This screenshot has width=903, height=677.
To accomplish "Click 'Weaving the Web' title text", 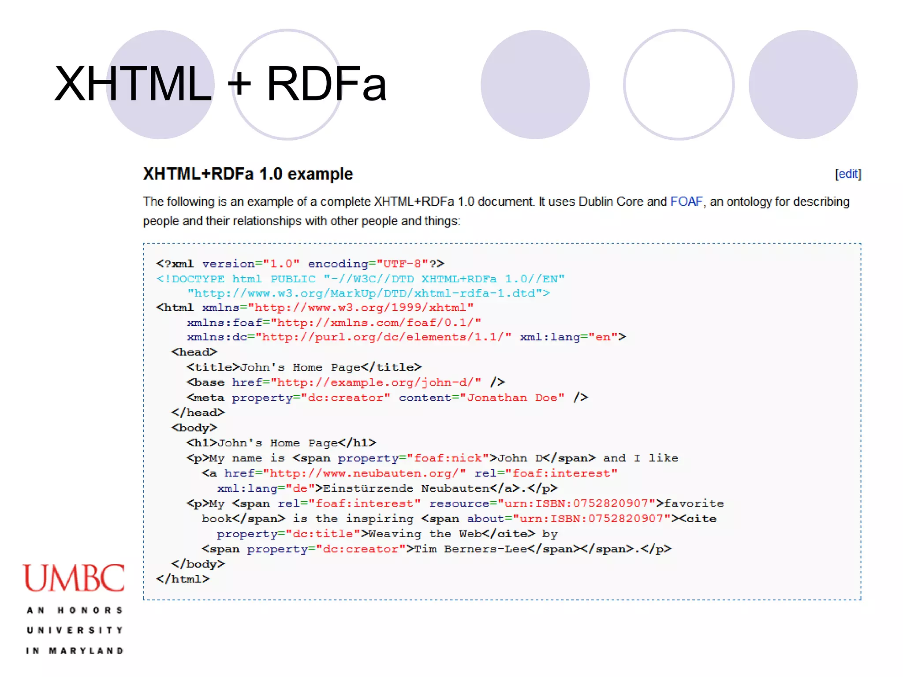I will pyautogui.click(x=425, y=534).
